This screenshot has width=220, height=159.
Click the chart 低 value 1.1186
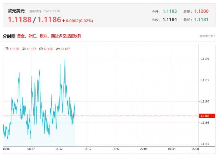click(48, 49)
